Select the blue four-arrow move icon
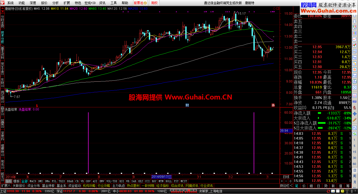The width and height of the screenshot is (358, 194). 355,114
